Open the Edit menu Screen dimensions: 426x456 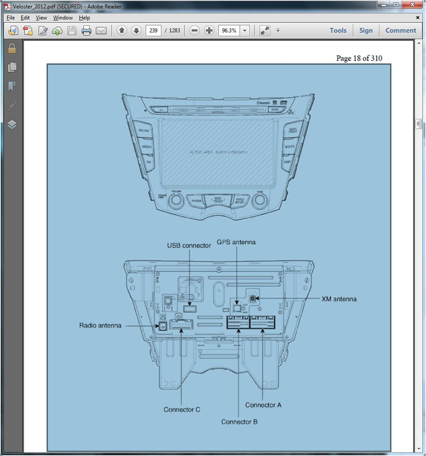tap(25, 18)
